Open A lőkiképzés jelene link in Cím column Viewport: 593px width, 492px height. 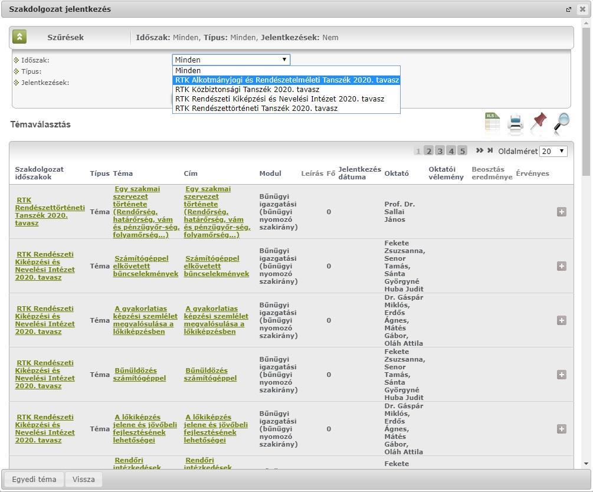(215, 429)
